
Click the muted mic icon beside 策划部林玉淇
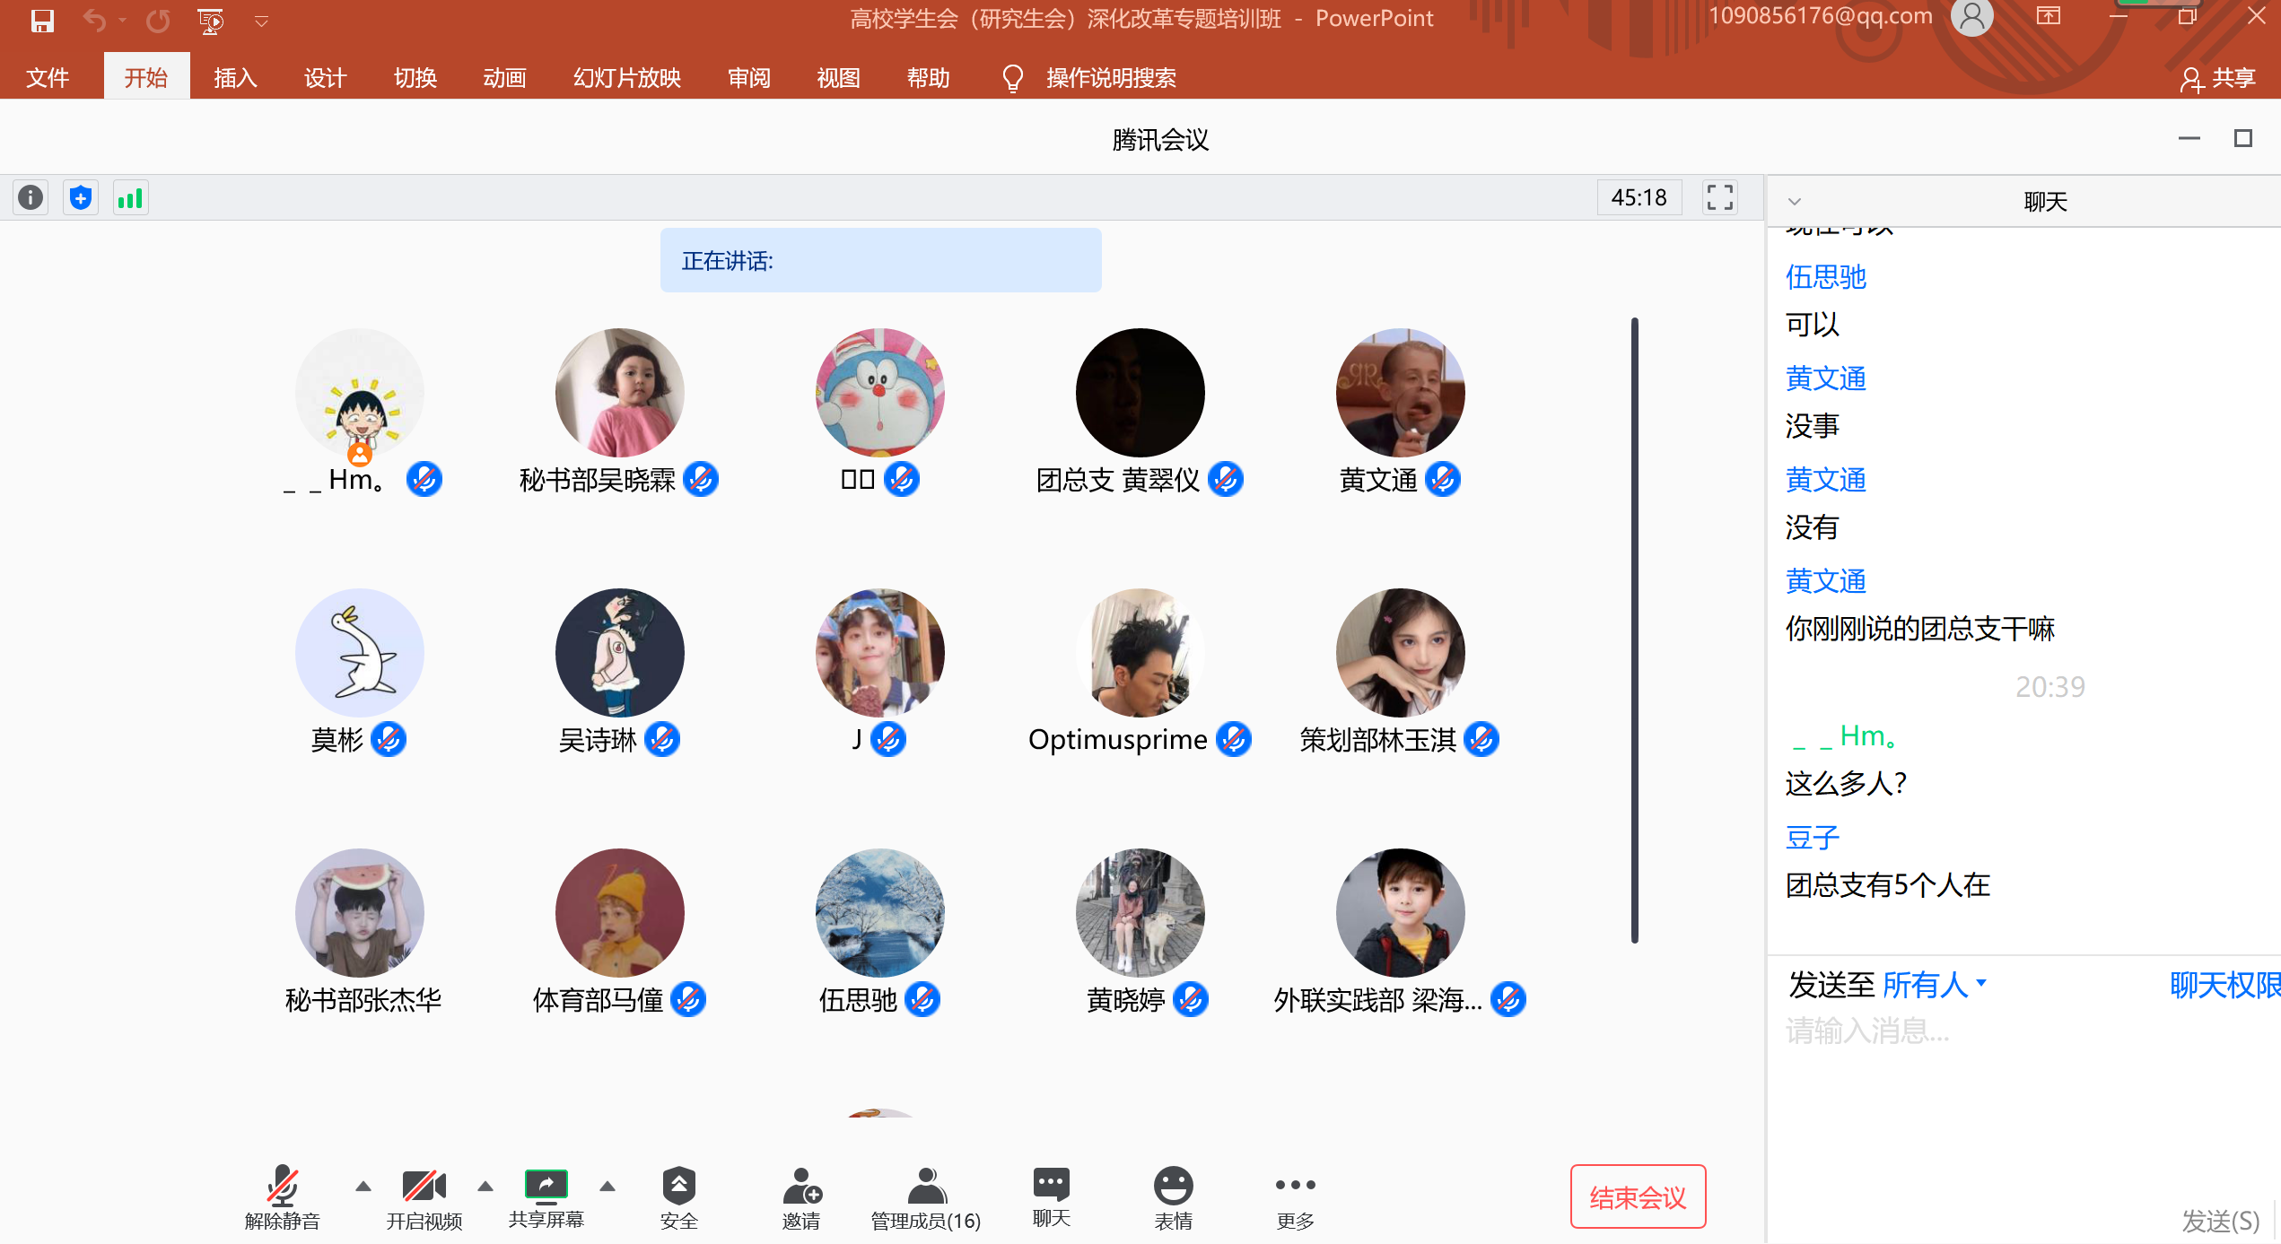(1481, 739)
